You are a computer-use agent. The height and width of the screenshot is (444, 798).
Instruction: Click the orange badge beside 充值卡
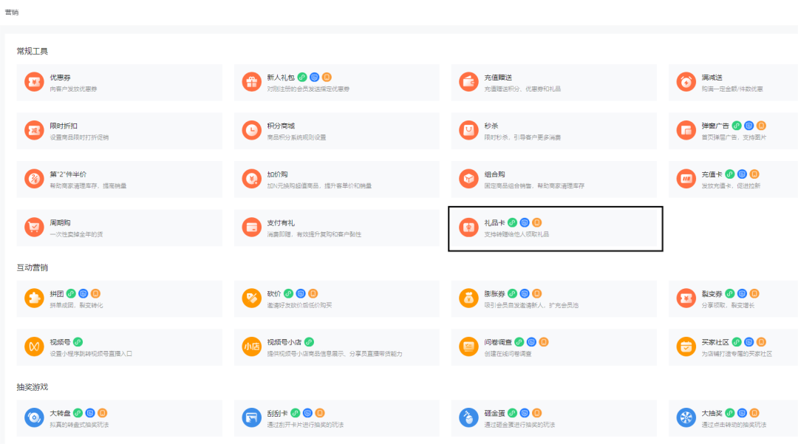(x=754, y=174)
